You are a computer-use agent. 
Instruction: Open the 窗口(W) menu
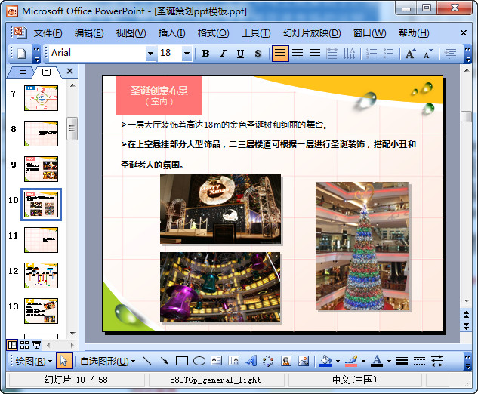click(369, 33)
